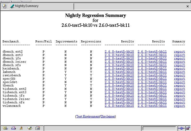Open the Disclaimer link

point(108,116)
